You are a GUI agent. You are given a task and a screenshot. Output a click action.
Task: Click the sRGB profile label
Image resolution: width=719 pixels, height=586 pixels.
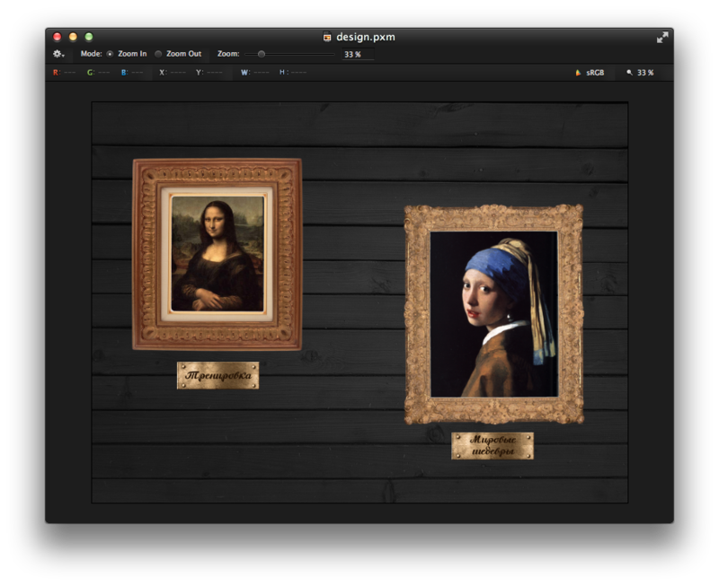(595, 73)
